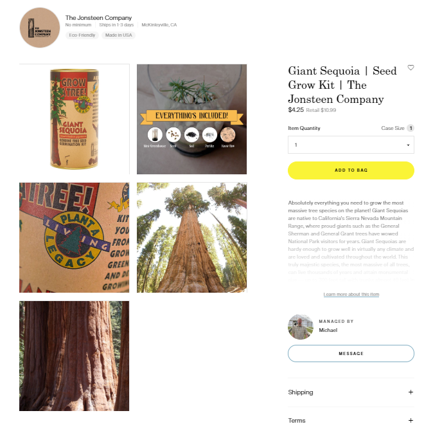The height and width of the screenshot is (431, 433).
Task: Click the Mini Greenhouse circle icon
Action: click(155, 134)
